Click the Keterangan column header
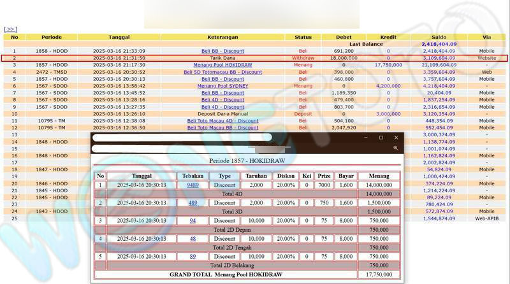 (222, 37)
